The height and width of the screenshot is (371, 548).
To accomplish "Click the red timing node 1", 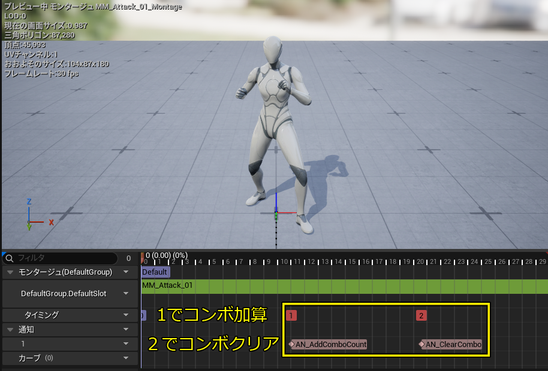I will (x=291, y=315).
